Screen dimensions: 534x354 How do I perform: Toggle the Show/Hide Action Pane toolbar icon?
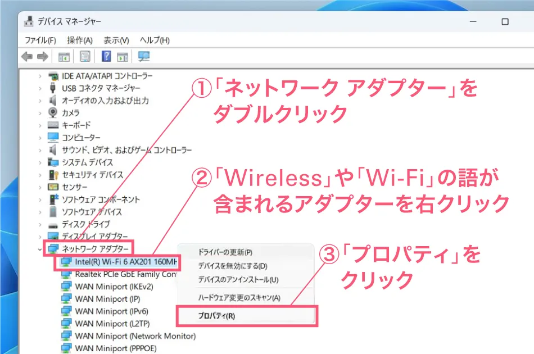[x=122, y=56]
